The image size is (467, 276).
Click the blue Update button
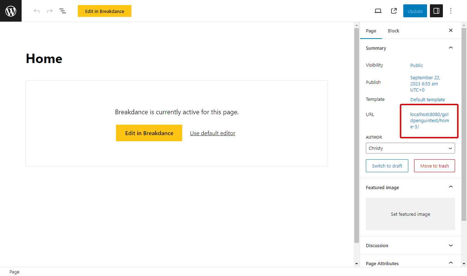pyautogui.click(x=415, y=11)
